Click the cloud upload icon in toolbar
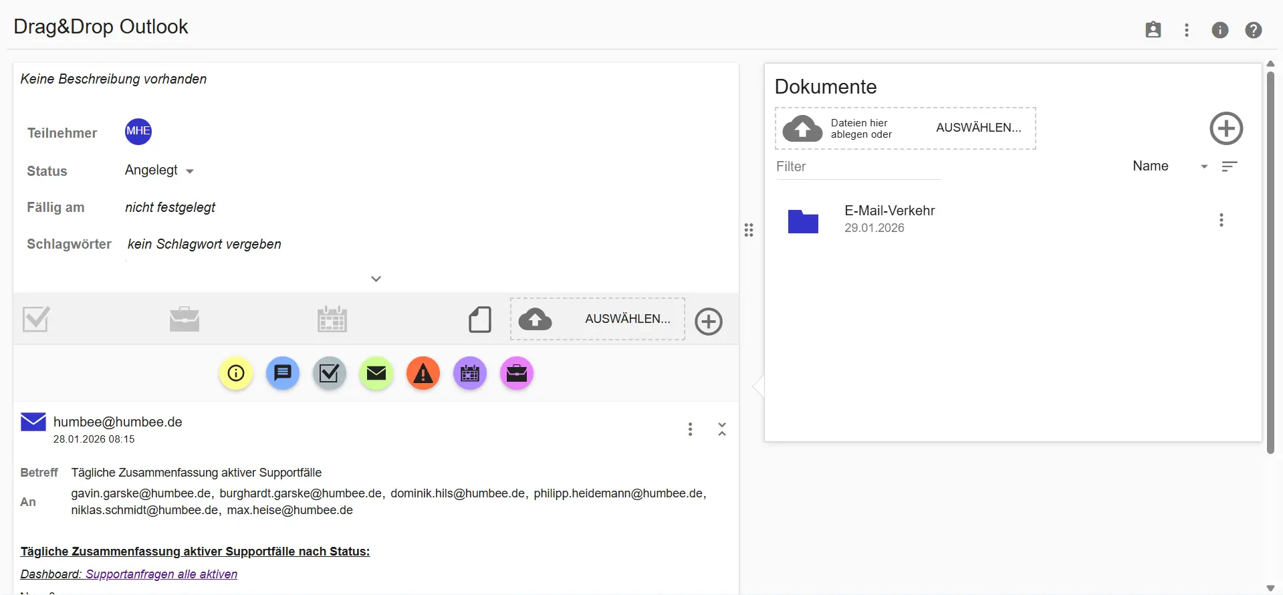The height and width of the screenshot is (595, 1283). pos(536,319)
